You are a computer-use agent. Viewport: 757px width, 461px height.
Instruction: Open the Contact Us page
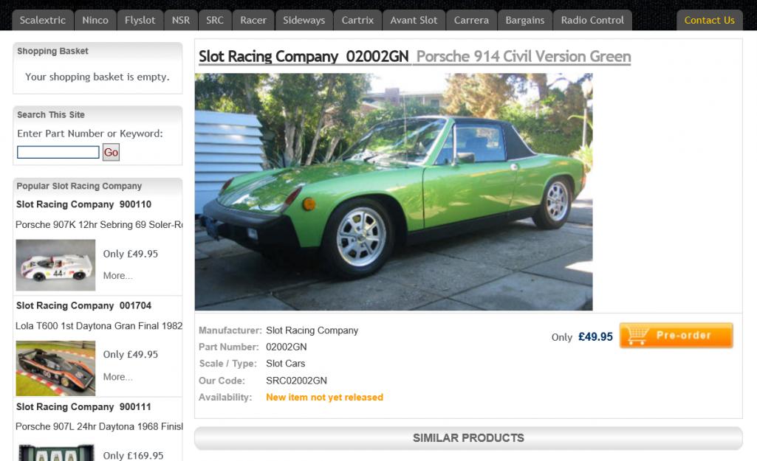click(709, 20)
